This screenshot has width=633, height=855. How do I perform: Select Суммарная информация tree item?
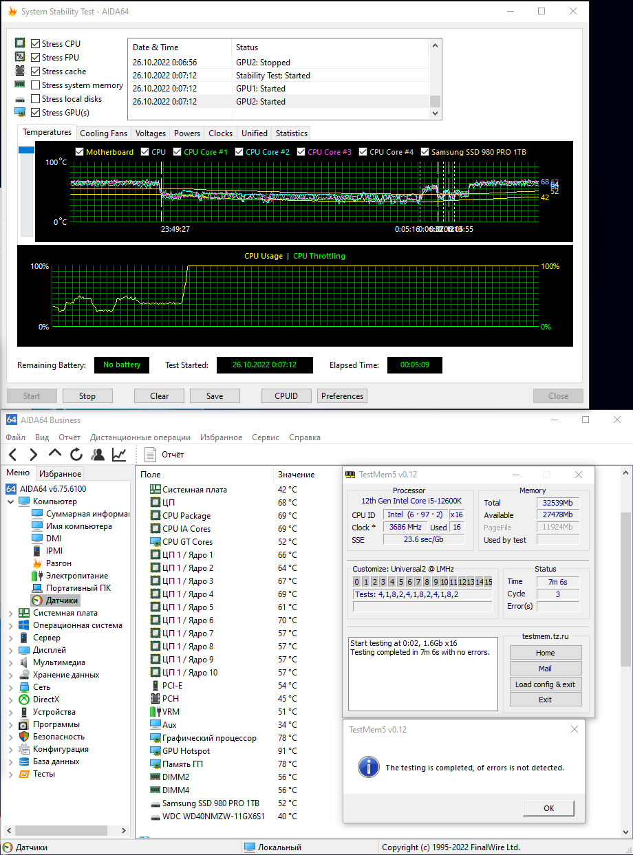(x=81, y=514)
